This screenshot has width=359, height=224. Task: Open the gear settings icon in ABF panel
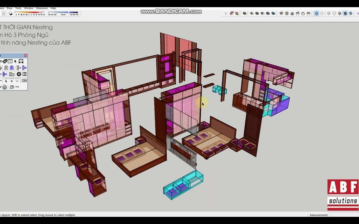point(19,74)
